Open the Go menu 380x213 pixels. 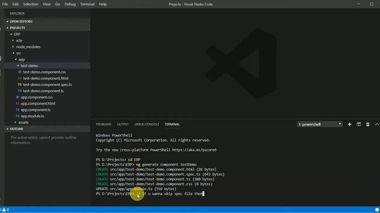58,4
